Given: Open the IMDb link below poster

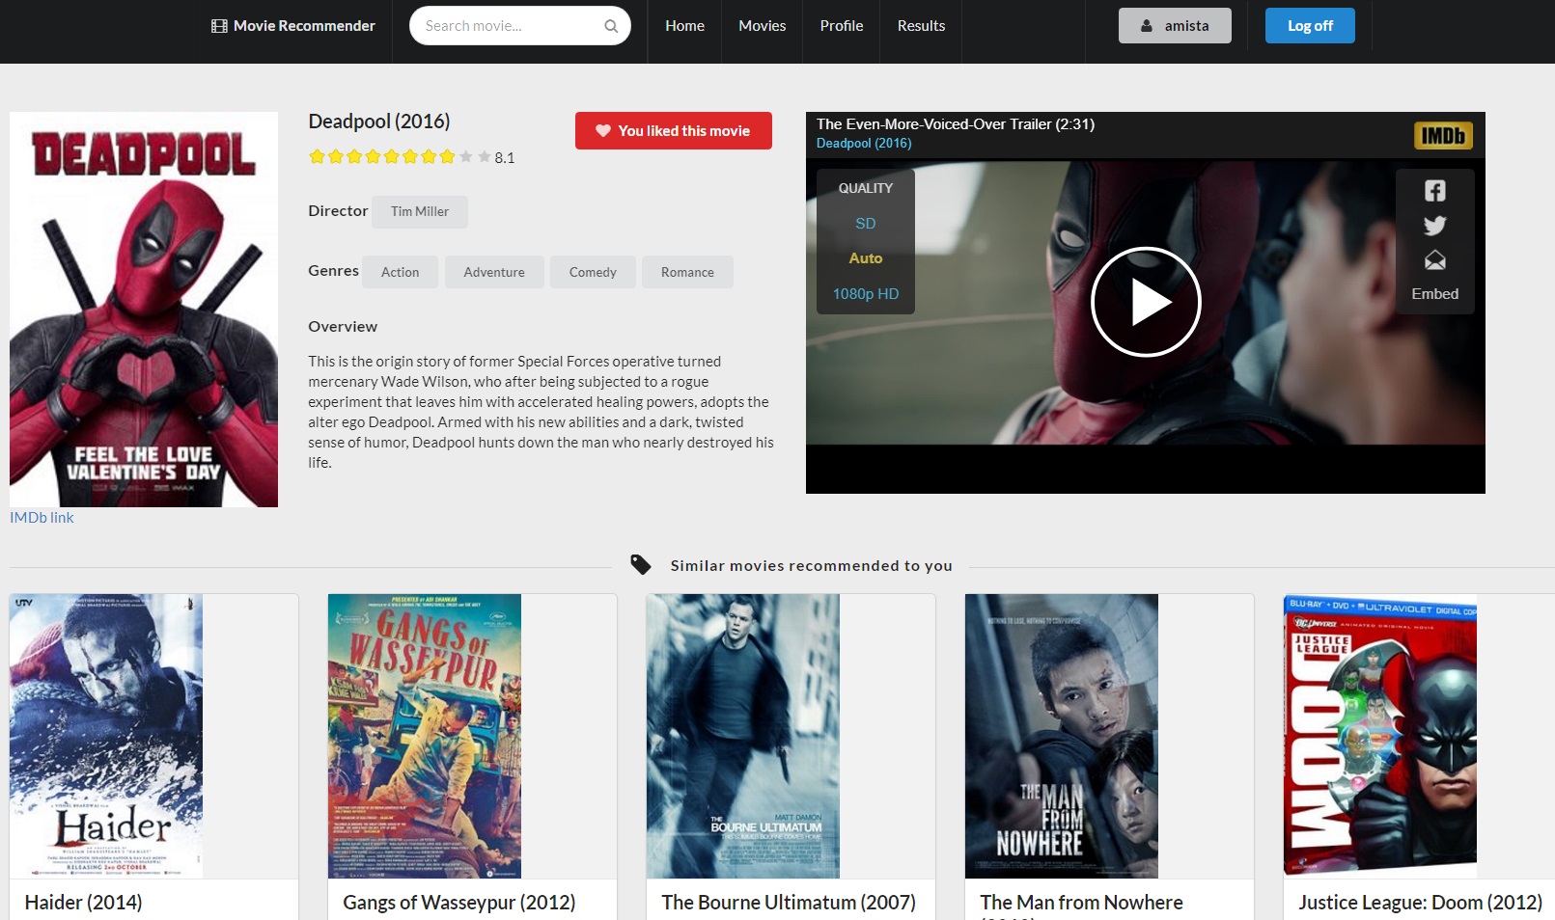Looking at the screenshot, I should (42, 518).
